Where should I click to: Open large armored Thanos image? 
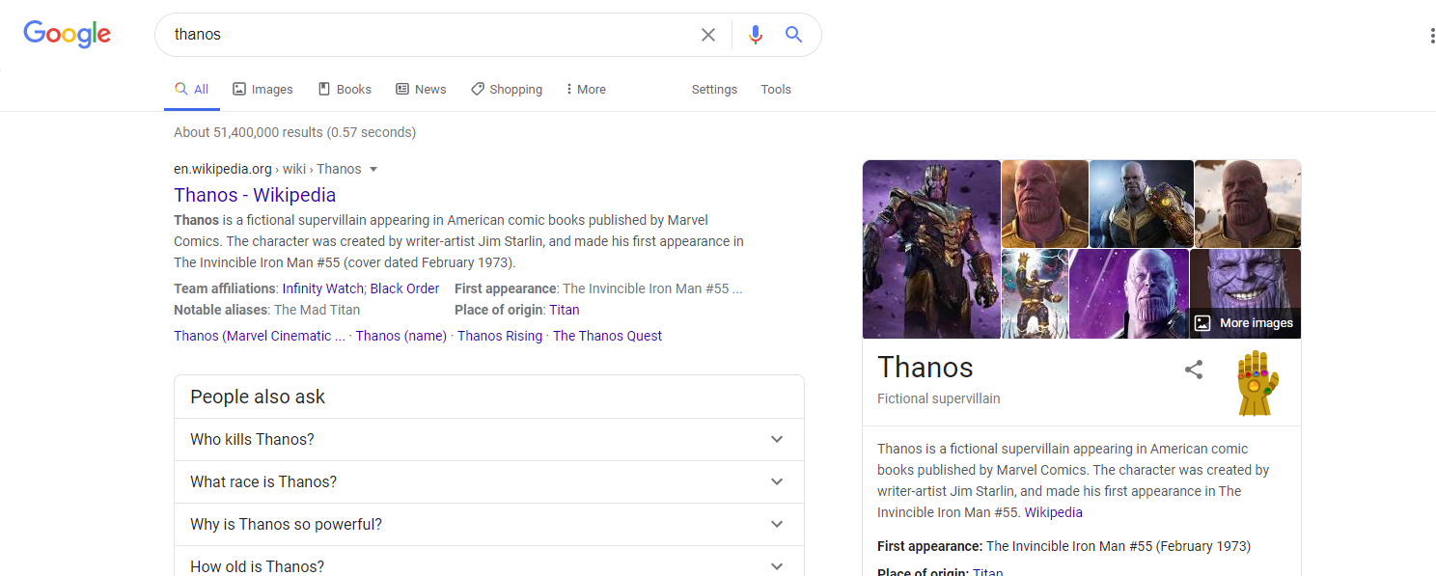tap(931, 249)
